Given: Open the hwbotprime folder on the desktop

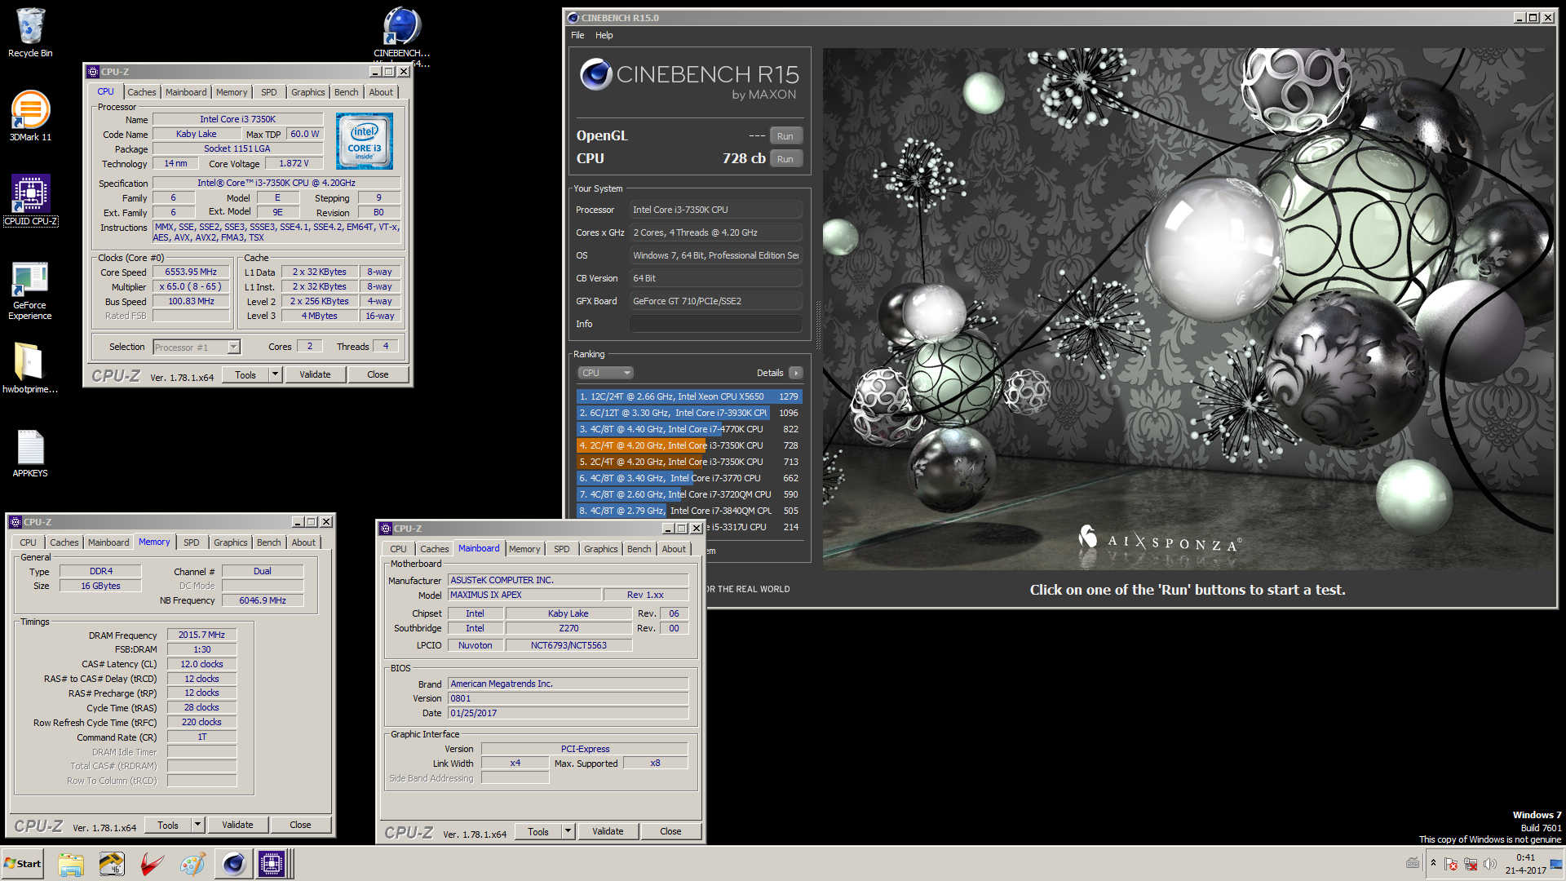Looking at the screenshot, I should pyautogui.click(x=30, y=367).
